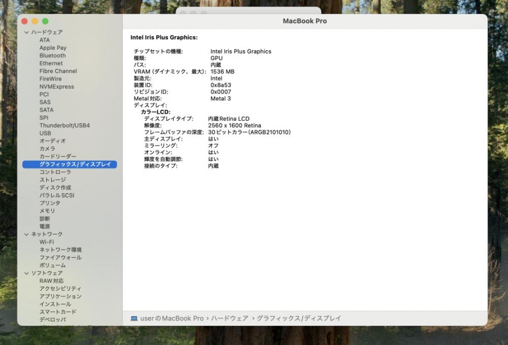
Task: Open NVMExpress entry
Action: pyautogui.click(x=57, y=87)
